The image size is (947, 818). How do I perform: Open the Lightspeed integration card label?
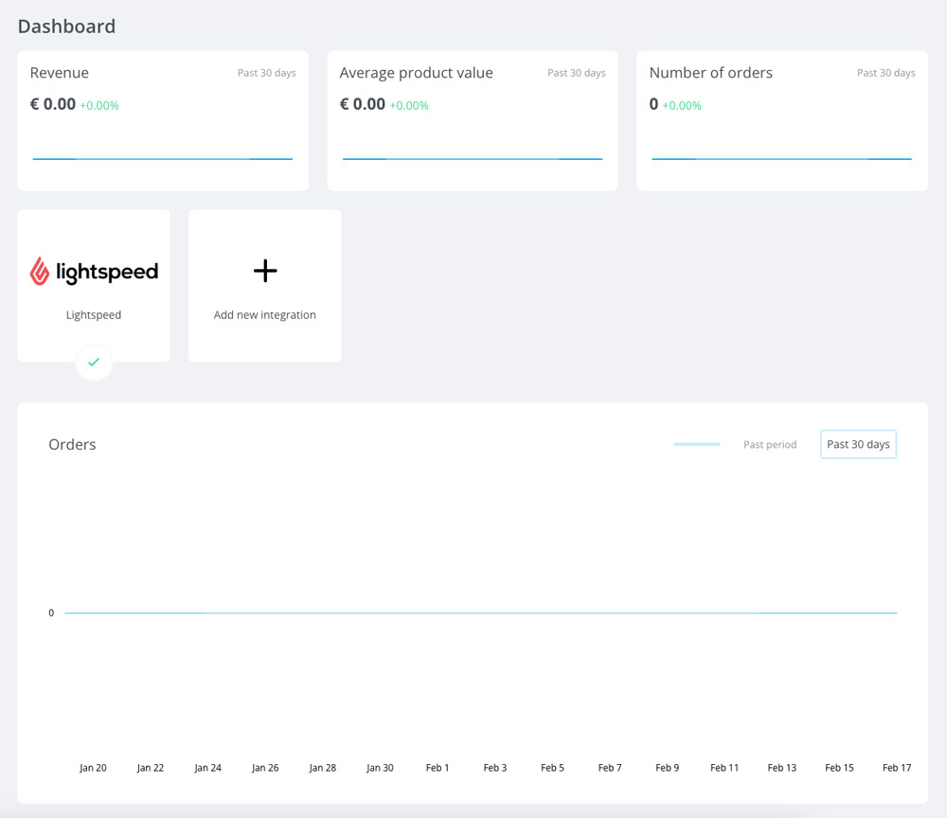pos(94,314)
